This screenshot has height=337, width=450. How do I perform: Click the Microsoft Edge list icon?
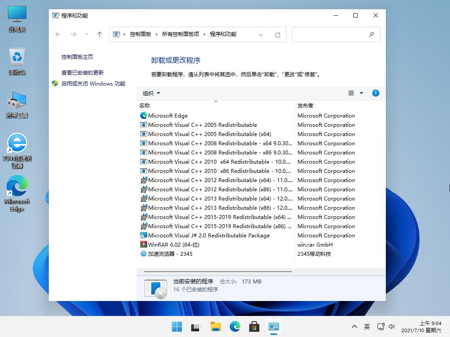tap(144, 115)
